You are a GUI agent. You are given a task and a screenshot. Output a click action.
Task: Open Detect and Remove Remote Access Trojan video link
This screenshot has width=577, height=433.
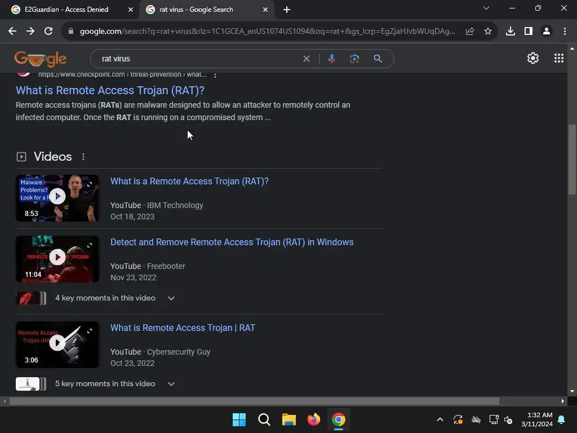click(232, 242)
